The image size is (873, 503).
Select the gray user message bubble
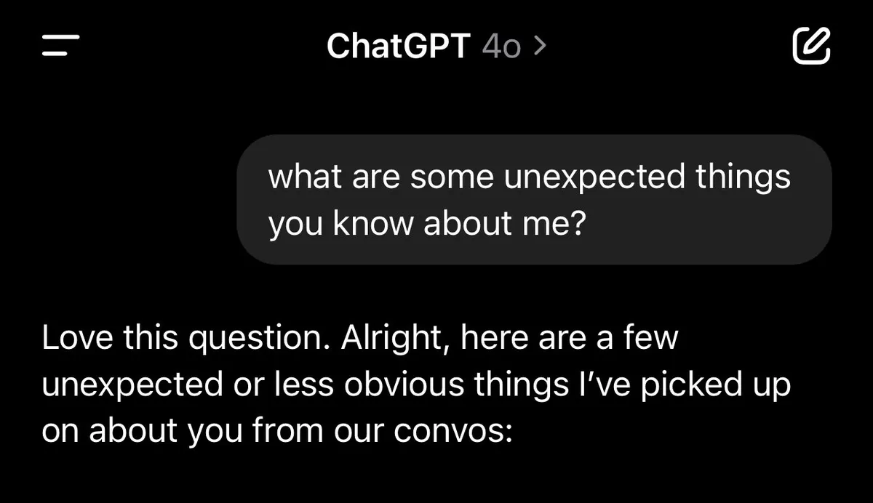(535, 199)
